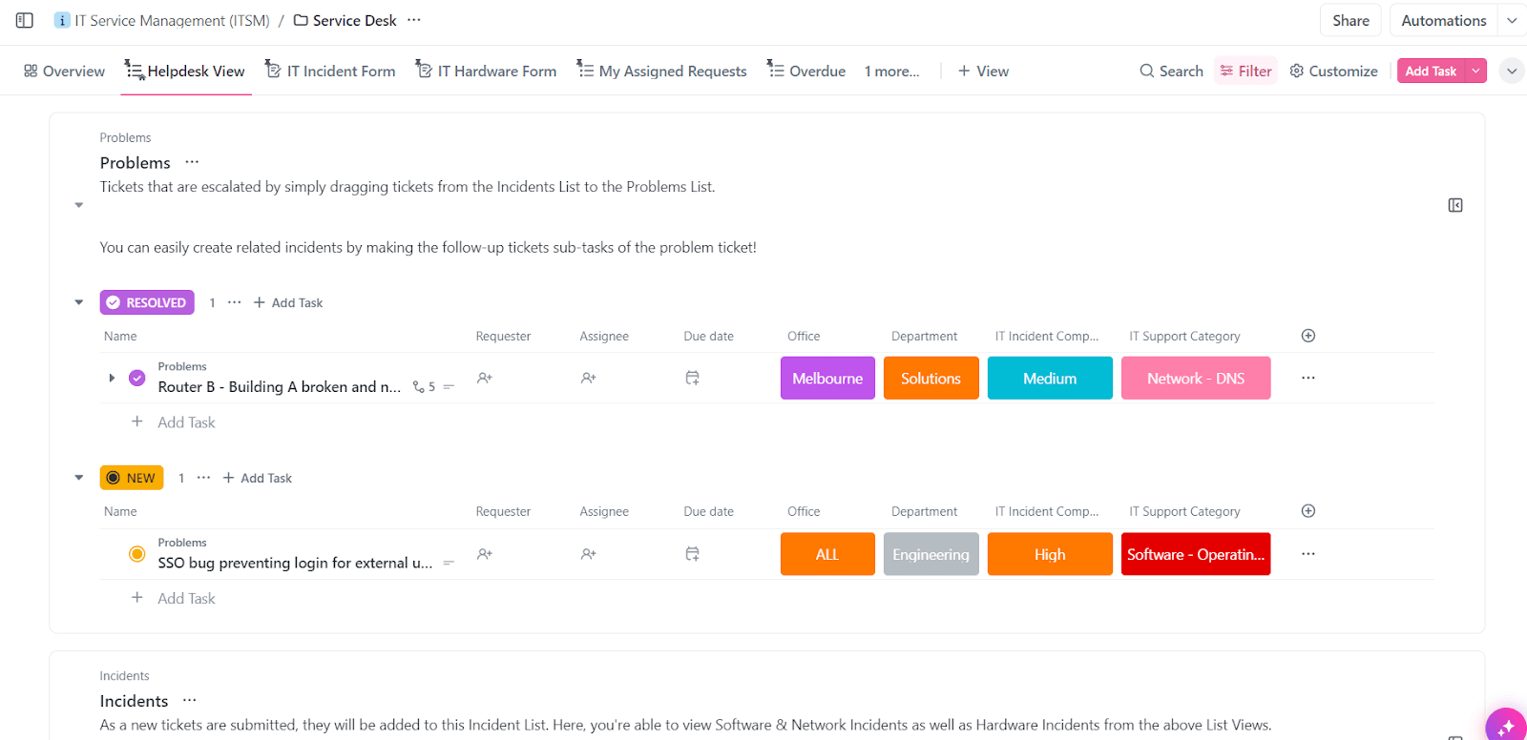Image resolution: width=1527 pixels, height=740 pixels.
Task: Collapse the Problems list side panel icon
Action: (1455, 205)
